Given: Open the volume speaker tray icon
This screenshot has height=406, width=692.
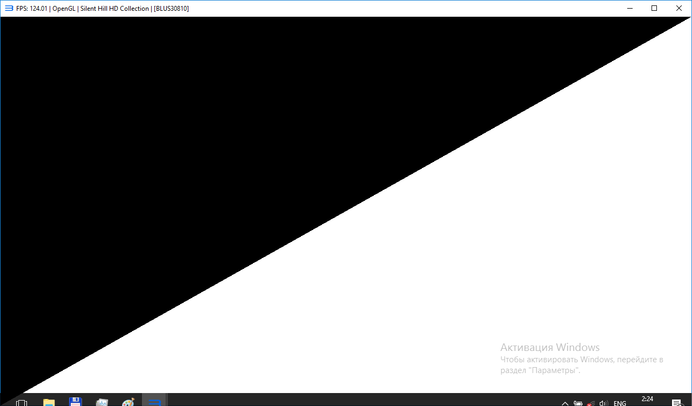Looking at the screenshot, I should 605,403.
